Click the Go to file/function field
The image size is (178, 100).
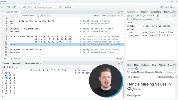pyautogui.click(x=44, y=7)
